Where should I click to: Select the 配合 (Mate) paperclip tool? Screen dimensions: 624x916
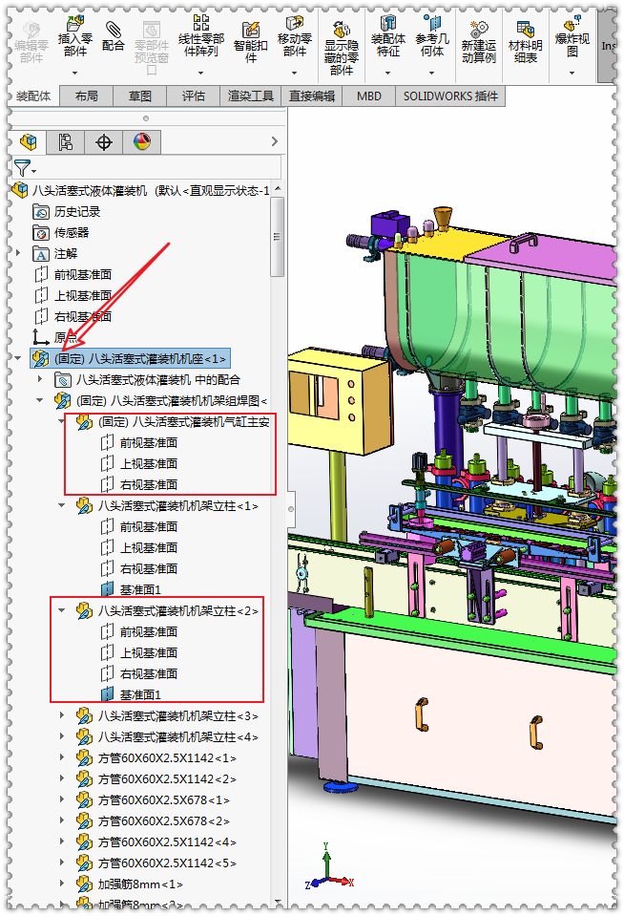pyautogui.click(x=113, y=34)
